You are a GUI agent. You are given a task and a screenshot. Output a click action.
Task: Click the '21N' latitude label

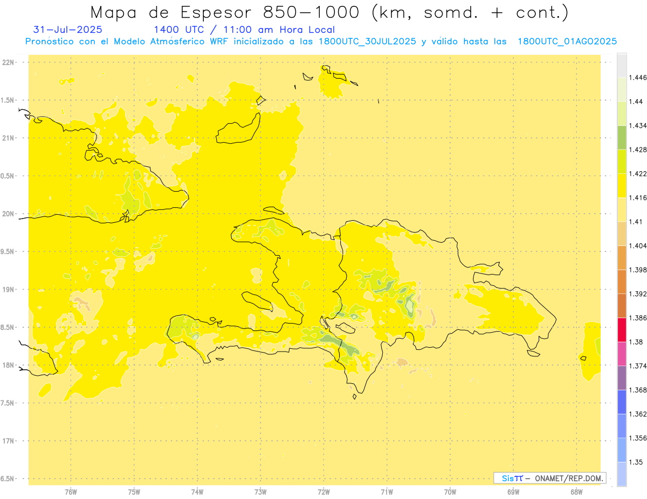pyautogui.click(x=9, y=138)
